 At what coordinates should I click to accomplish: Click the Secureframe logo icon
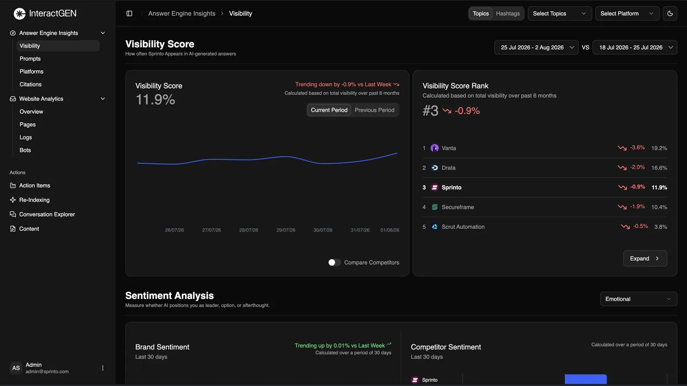point(435,207)
